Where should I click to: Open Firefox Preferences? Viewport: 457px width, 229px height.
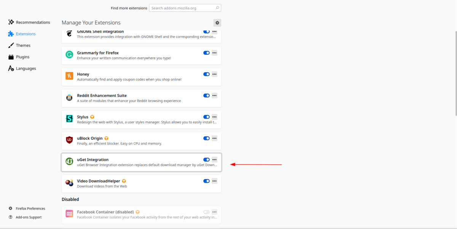(x=30, y=208)
